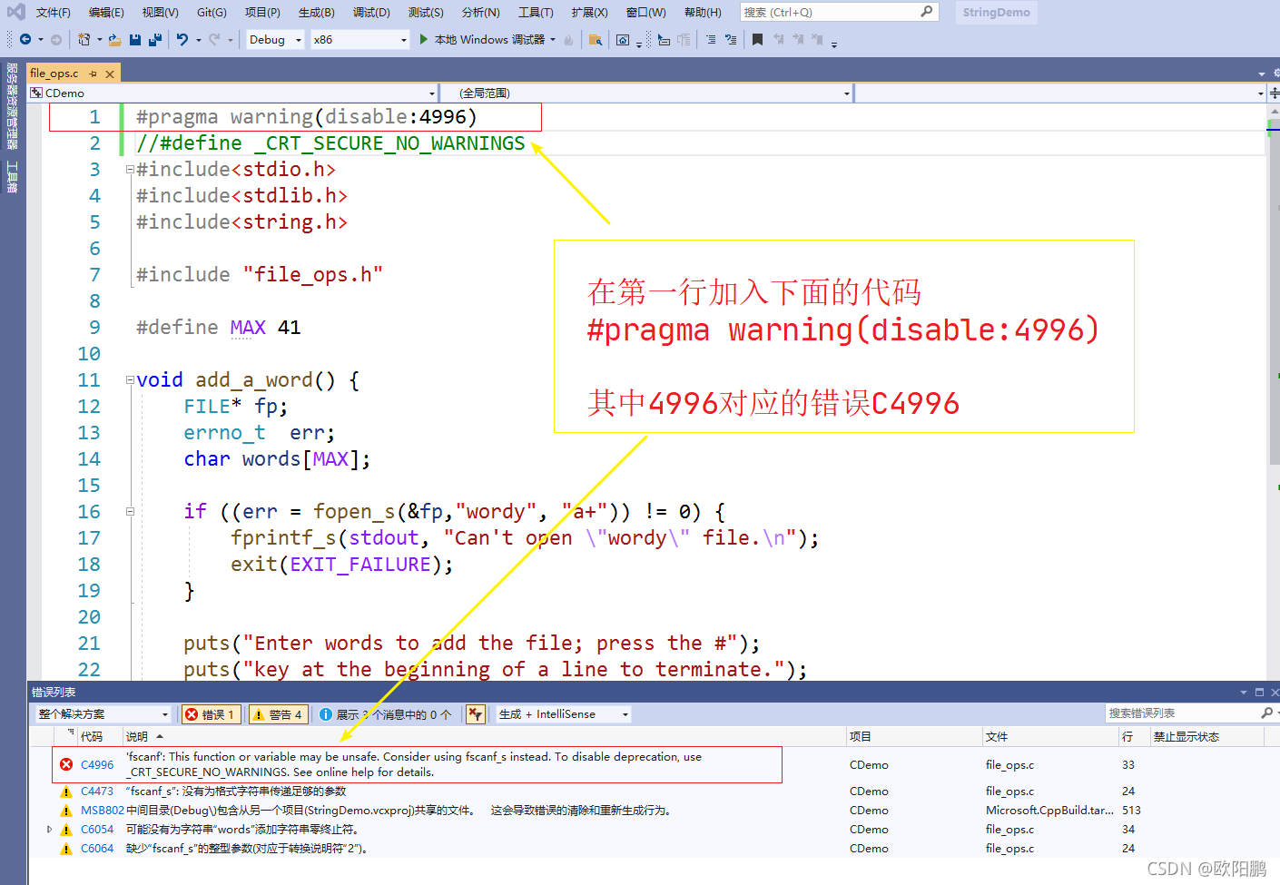The image size is (1280, 885).
Task: Click the split editor icon at top right
Action: click(1275, 93)
